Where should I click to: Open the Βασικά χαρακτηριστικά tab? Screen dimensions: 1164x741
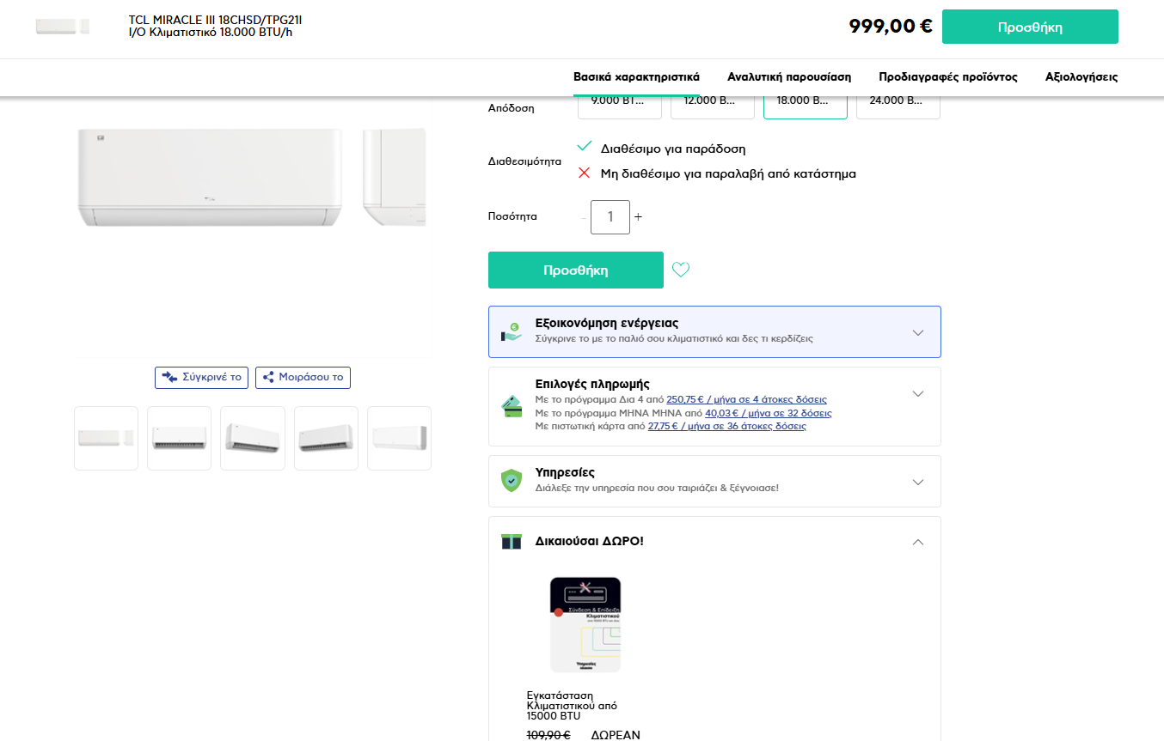tap(636, 77)
